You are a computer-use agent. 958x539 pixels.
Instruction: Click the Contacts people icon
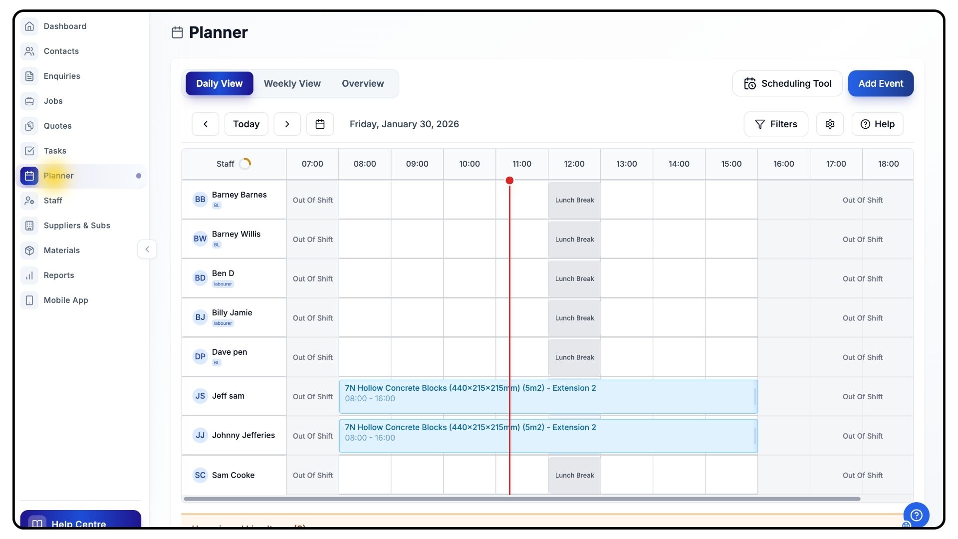click(x=29, y=51)
